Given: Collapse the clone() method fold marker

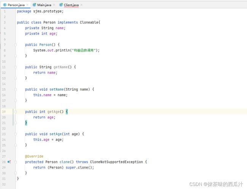Looking at the screenshot, I should (16, 162).
